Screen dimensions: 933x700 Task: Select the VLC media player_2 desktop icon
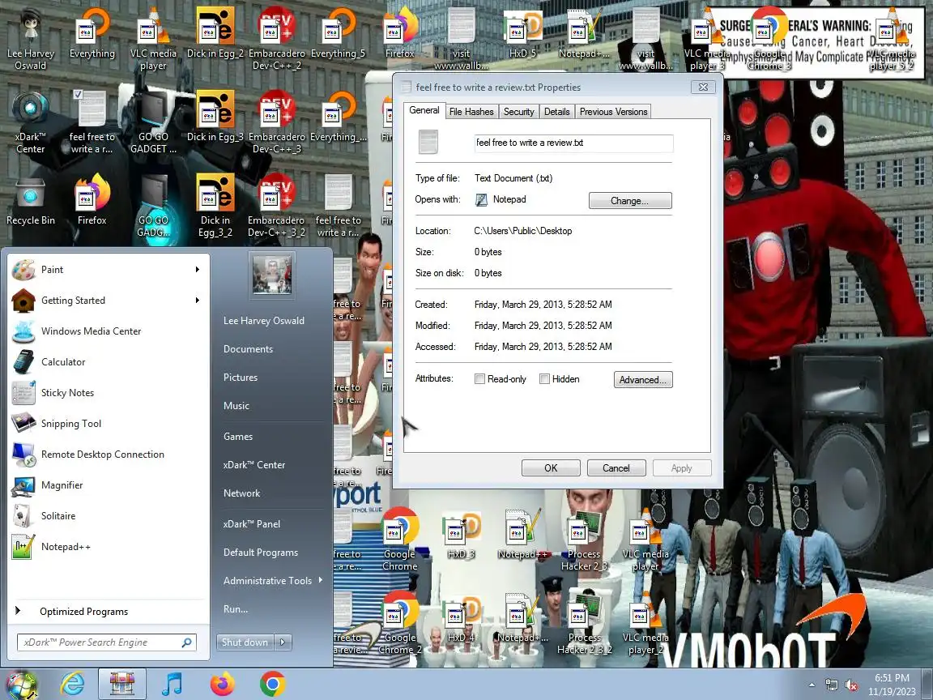645,622
